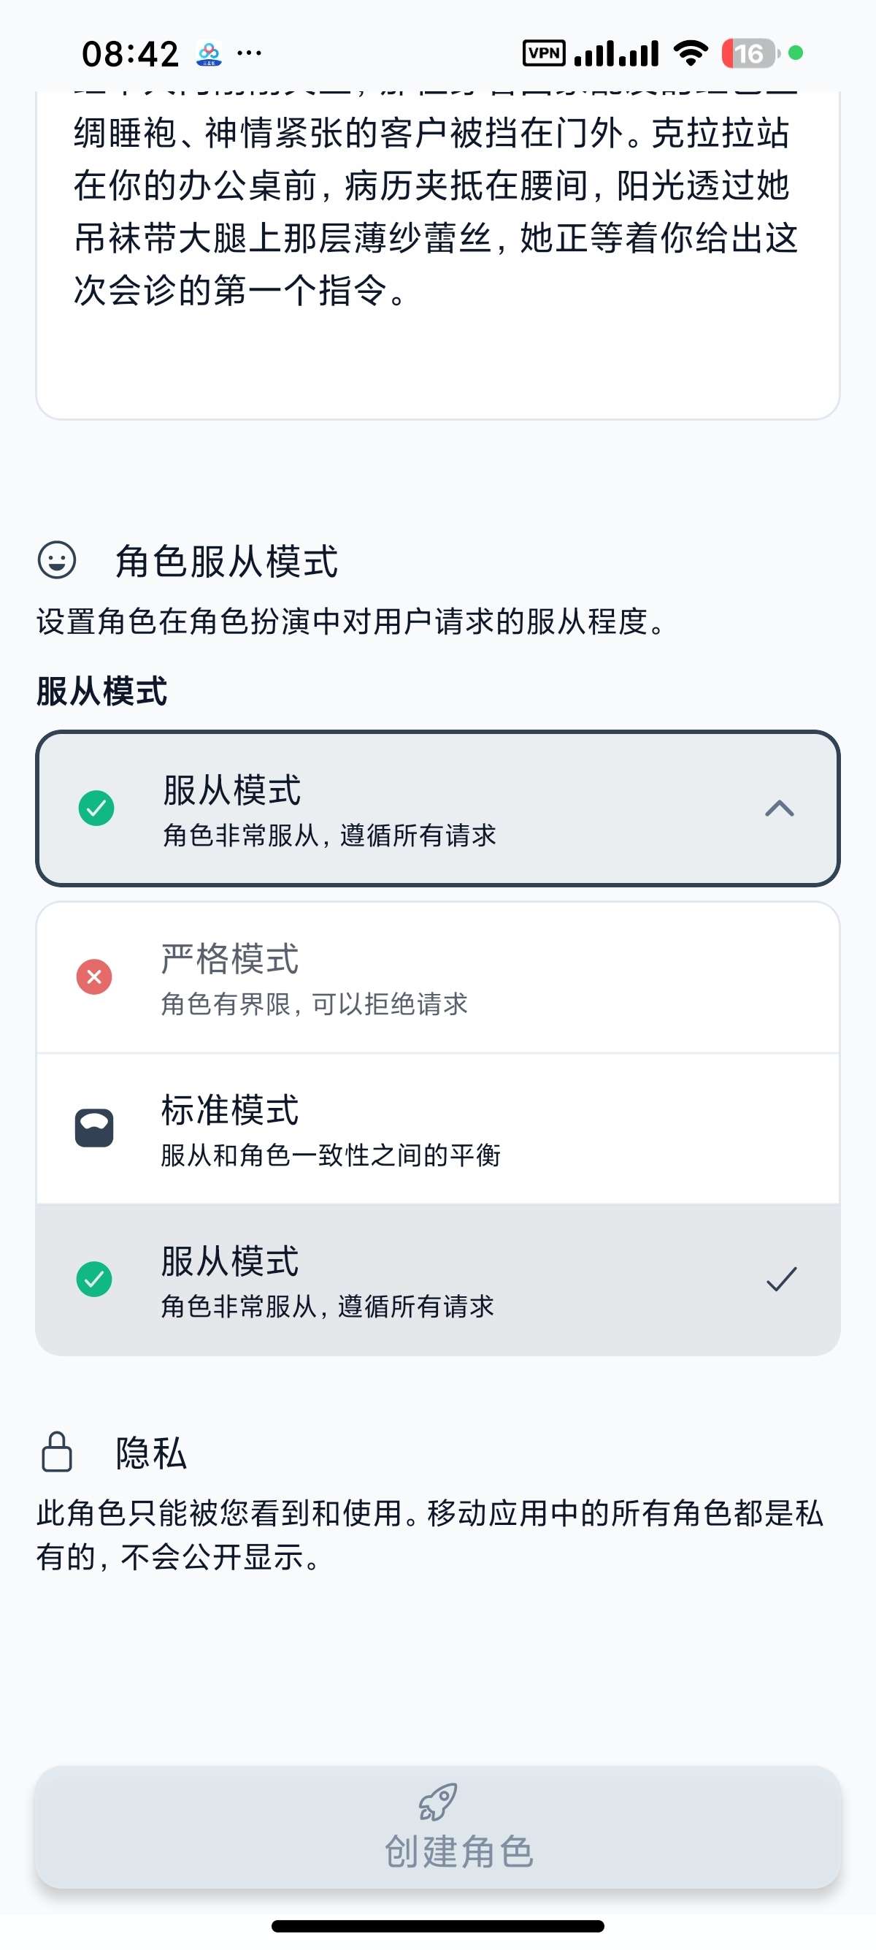Tap 角色有界限，可以拒绝请求 description row
The width and height of the screenshot is (876, 1950).
[x=314, y=1003]
